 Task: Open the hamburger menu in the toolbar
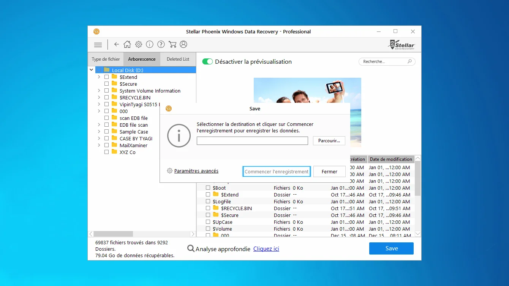coord(98,45)
